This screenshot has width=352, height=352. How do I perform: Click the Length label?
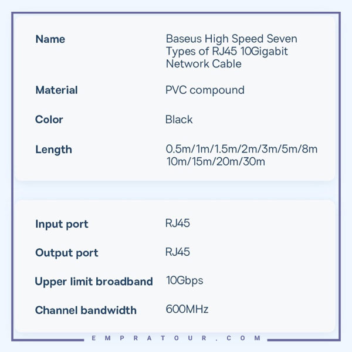(x=53, y=150)
